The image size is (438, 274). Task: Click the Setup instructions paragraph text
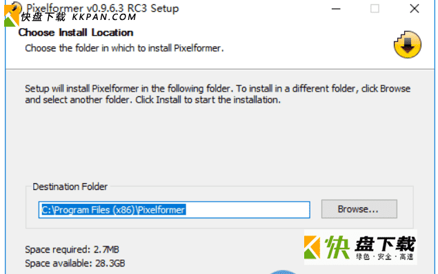click(217, 94)
